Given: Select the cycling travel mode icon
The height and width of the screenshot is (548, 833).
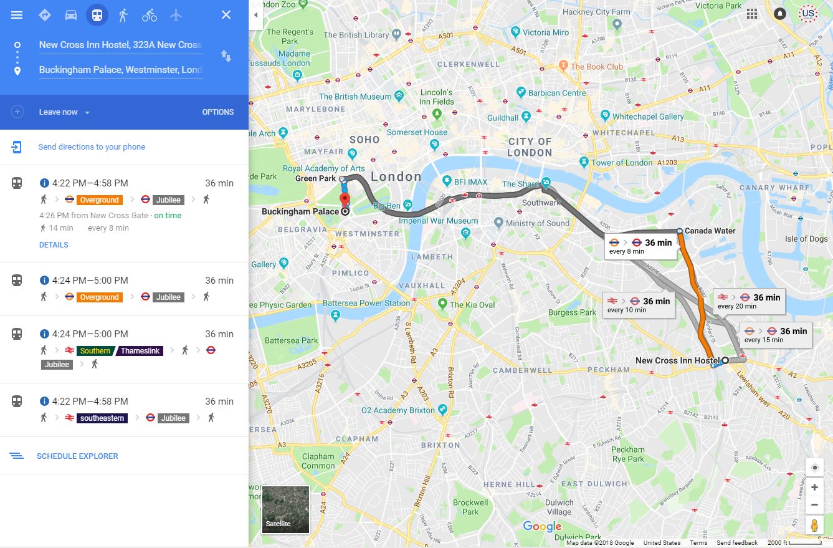Looking at the screenshot, I should click(x=150, y=15).
